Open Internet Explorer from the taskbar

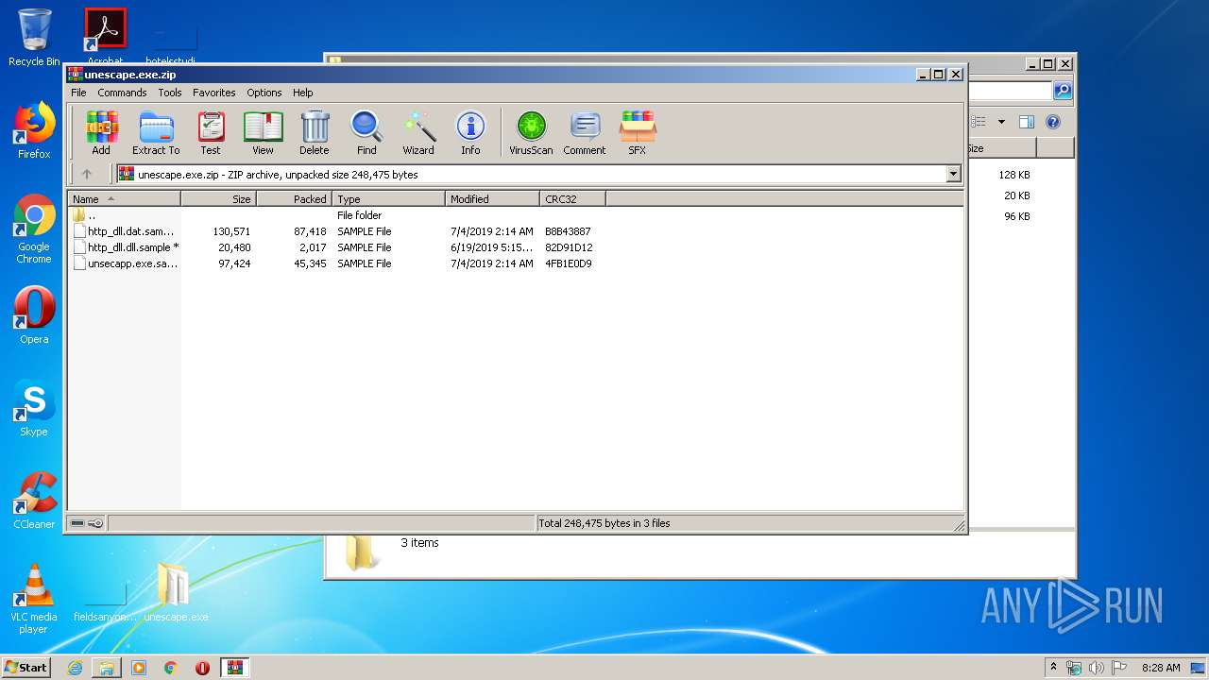[75, 668]
